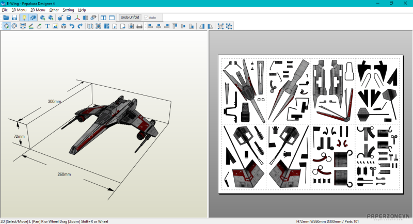Enable the Auto checkbox
The image size is (413, 224).
pyautogui.click(x=147, y=18)
